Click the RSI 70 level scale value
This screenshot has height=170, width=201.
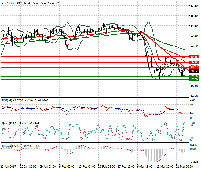tap(191, 105)
